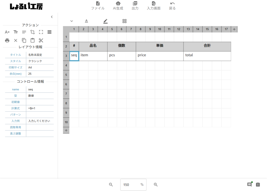
Task: Click the A+ font size increase icon
Action: point(7,32)
